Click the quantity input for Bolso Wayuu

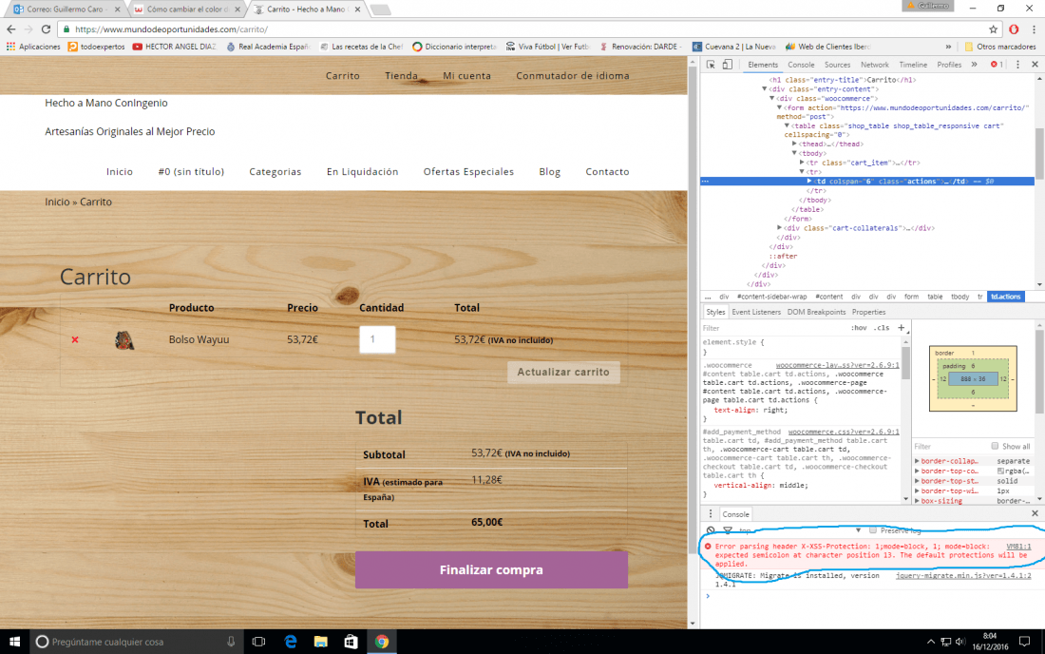point(377,339)
